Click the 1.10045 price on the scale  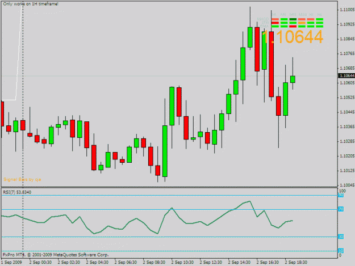coord(347,185)
